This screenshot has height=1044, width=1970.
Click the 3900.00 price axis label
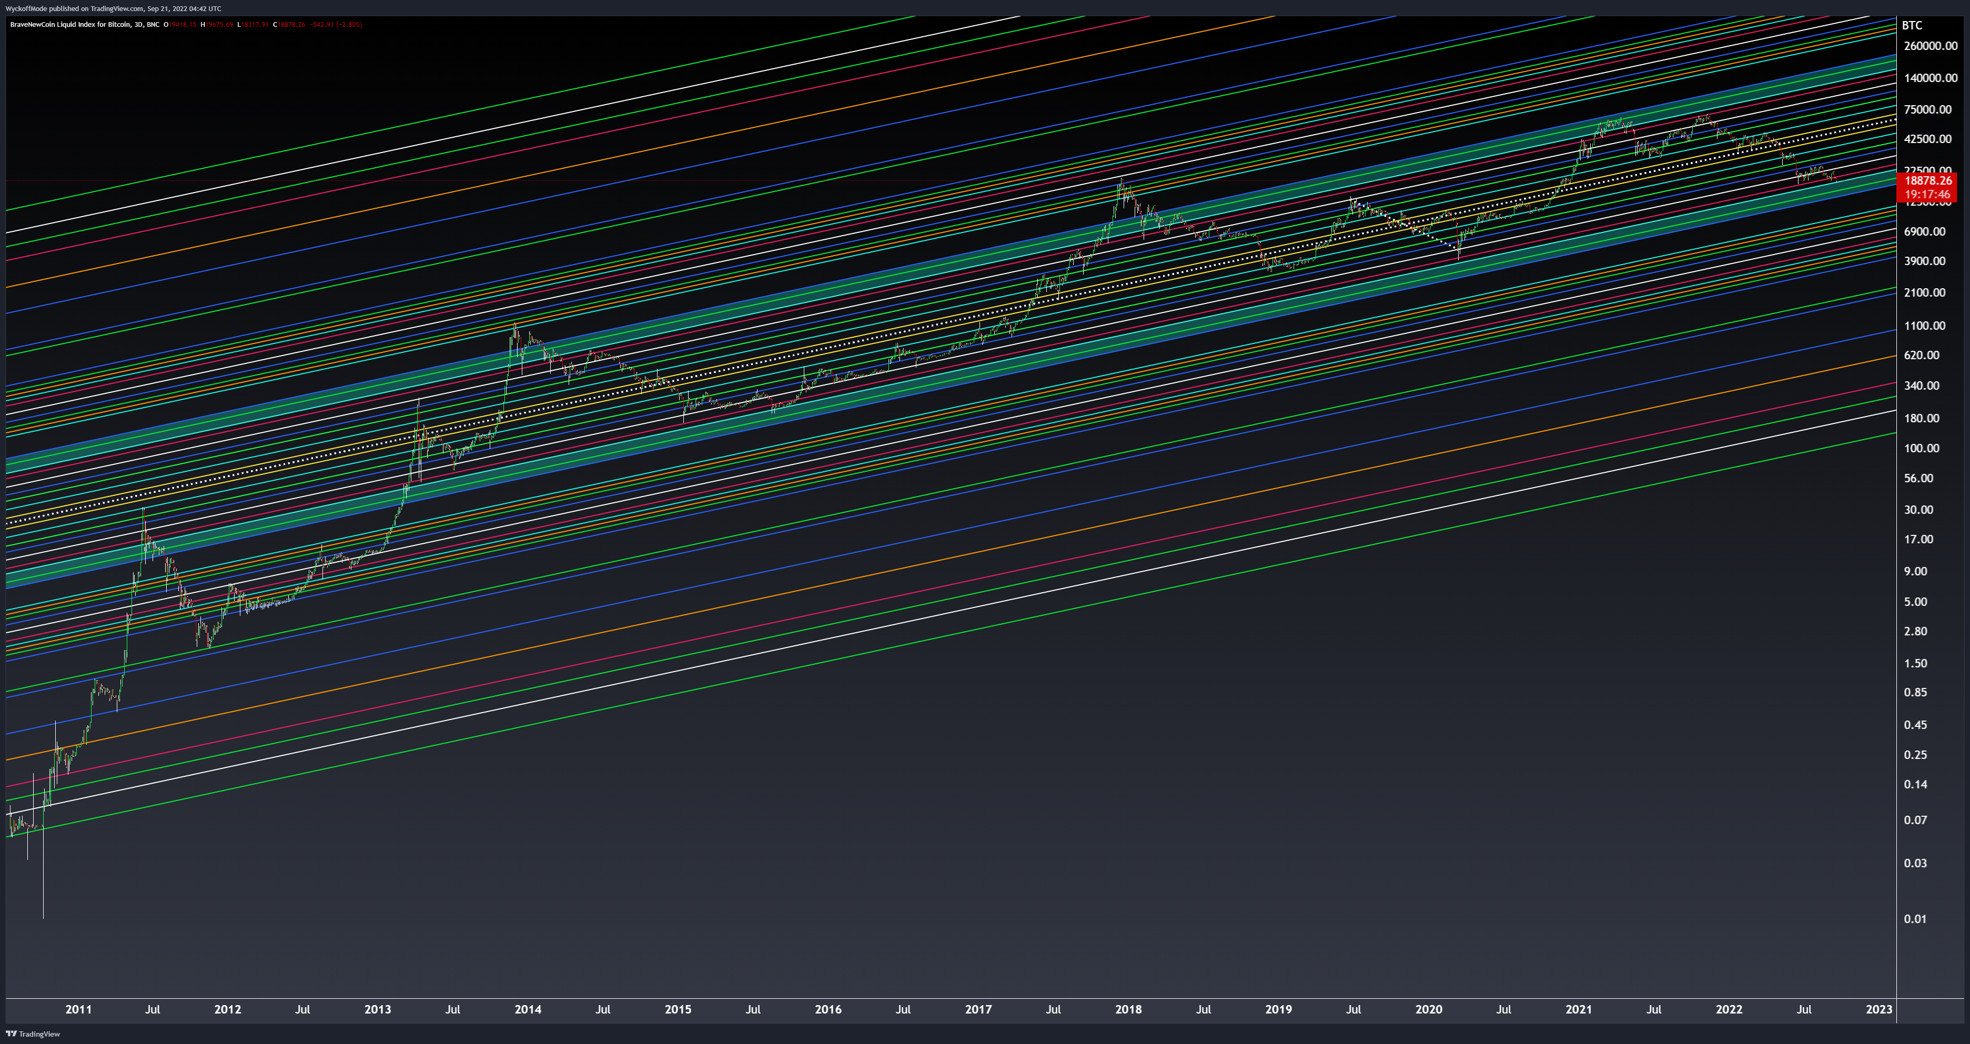(x=1924, y=261)
